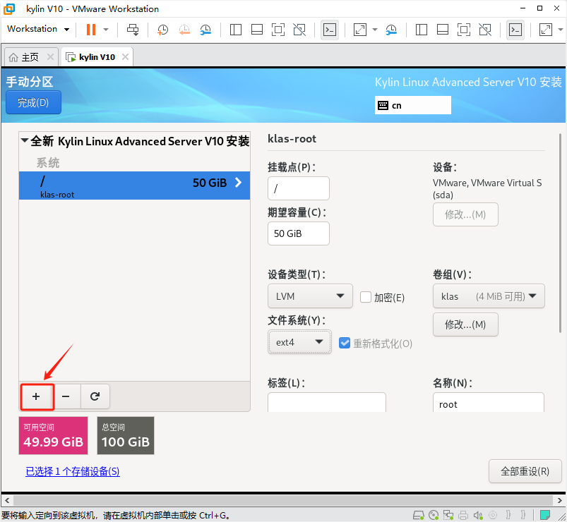Open the dropdown arrow next to pause icon
Screen dimensions: 567x522
tap(106, 30)
